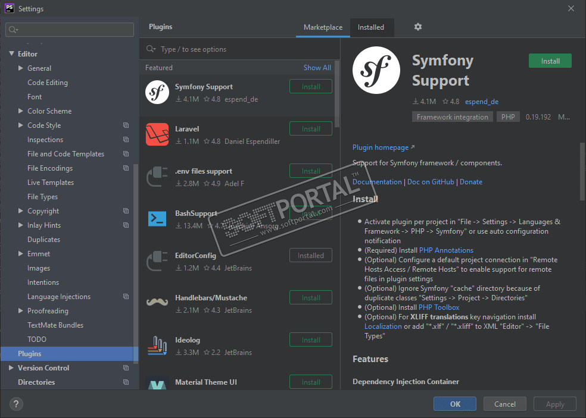Viewport: 586px width, 418px height.
Task: Click project-level icon beside Version Control
Action: point(126,368)
